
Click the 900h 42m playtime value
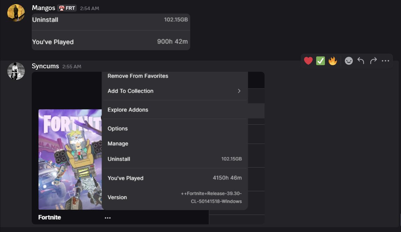pyautogui.click(x=172, y=41)
